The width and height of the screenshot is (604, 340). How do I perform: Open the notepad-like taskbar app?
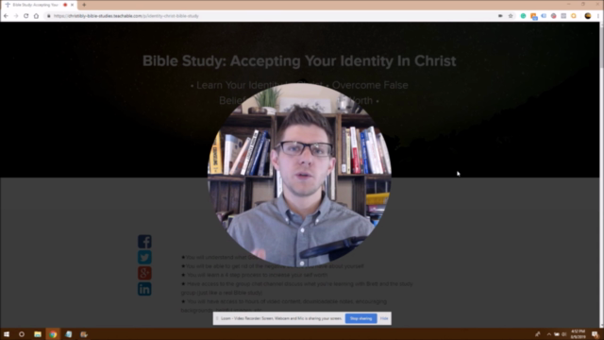pyautogui.click(x=68, y=334)
